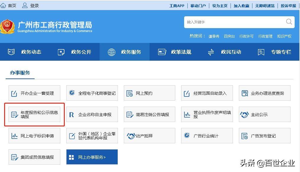Click the icon for 年度报告和公示信息填报

(x=14, y=114)
